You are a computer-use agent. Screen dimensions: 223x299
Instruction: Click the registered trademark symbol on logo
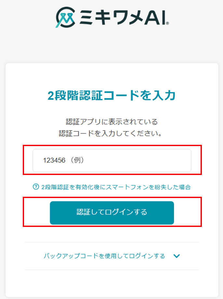click(167, 23)
